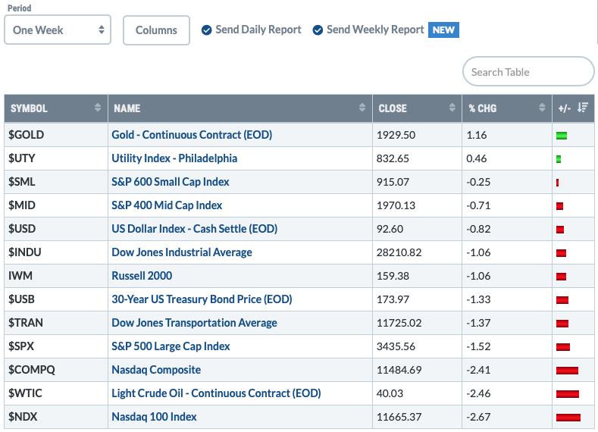This screenshot has width=598, height=432.
Task: Click the red change bar for $SPX
Action: pyautogui.click(x=563, y=347)
